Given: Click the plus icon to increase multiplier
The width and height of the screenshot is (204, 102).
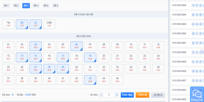Looking at the screenshot, I should 117,95.
